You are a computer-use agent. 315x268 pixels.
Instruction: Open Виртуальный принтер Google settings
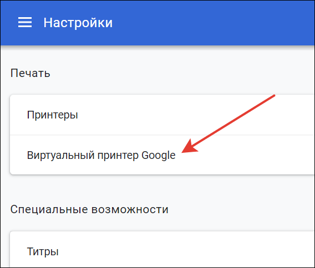click(x=162, y=155)
